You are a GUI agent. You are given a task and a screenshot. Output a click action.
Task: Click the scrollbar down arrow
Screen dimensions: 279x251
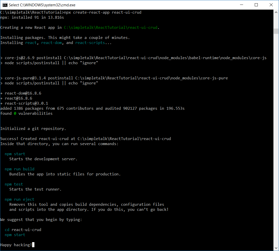click(x=276, y=248)
